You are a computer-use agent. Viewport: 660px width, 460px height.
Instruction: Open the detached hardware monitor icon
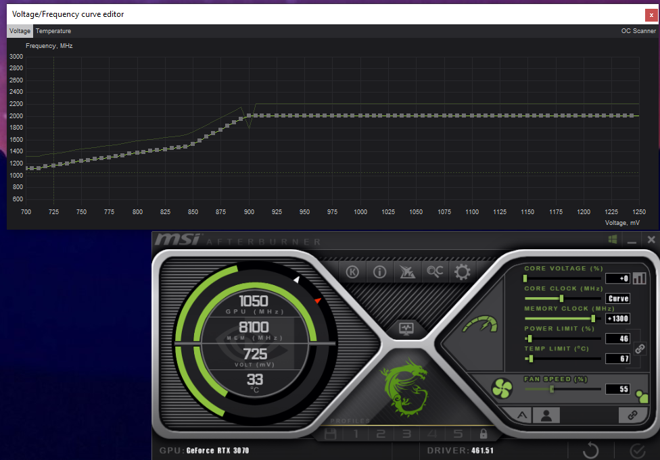click(406, 328)
